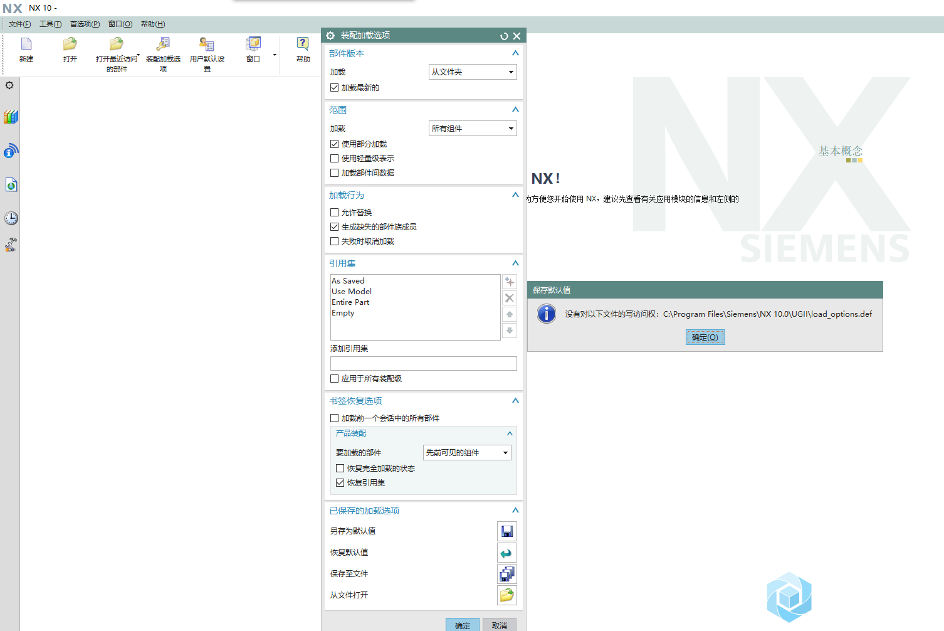This screenshot has width=944, height=631.
Task: Click the 打开 (Open) folder icon
Action: (70, 44)
